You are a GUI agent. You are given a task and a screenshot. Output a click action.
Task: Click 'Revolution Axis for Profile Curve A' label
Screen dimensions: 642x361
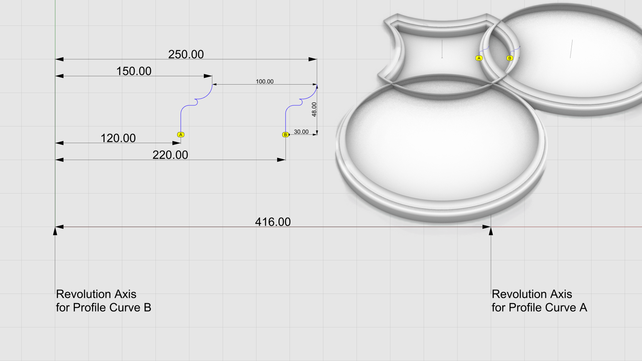coord(539,301)
